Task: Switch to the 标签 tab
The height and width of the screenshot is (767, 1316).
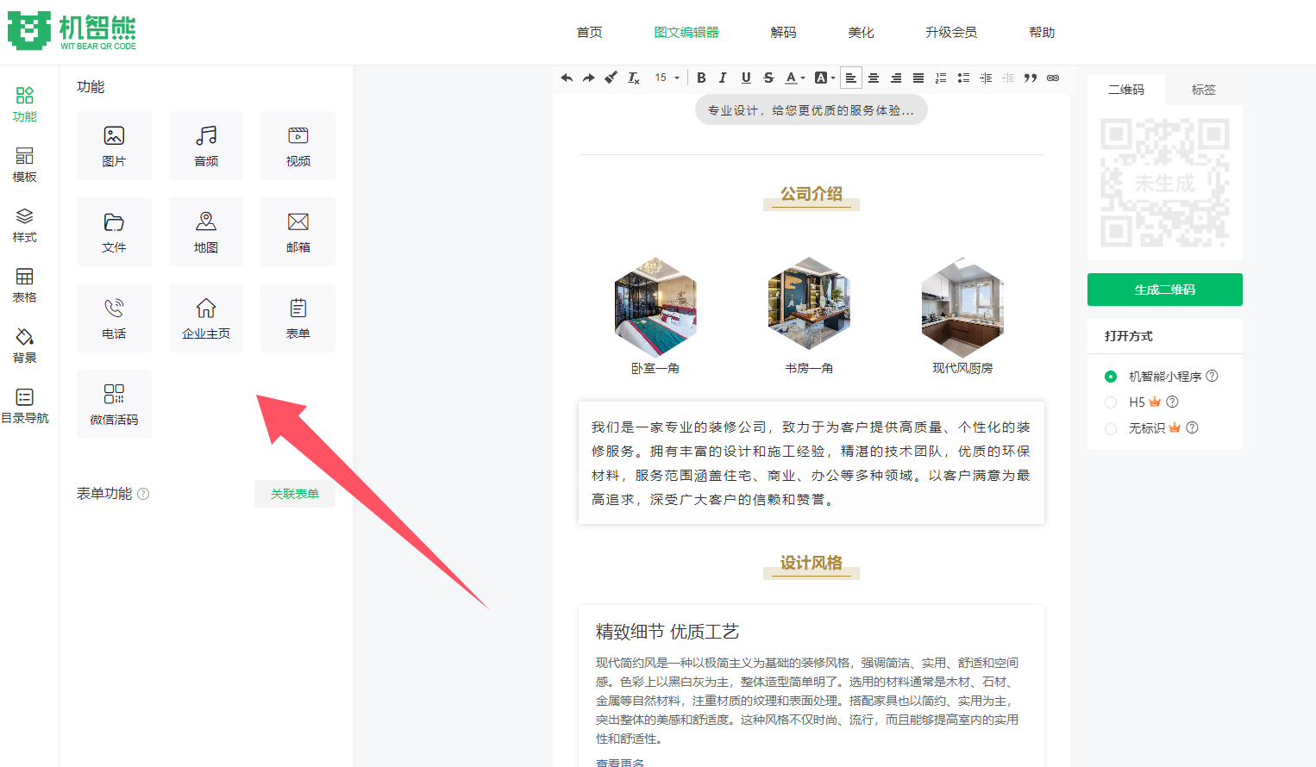Action: (x=1203, y=90)
